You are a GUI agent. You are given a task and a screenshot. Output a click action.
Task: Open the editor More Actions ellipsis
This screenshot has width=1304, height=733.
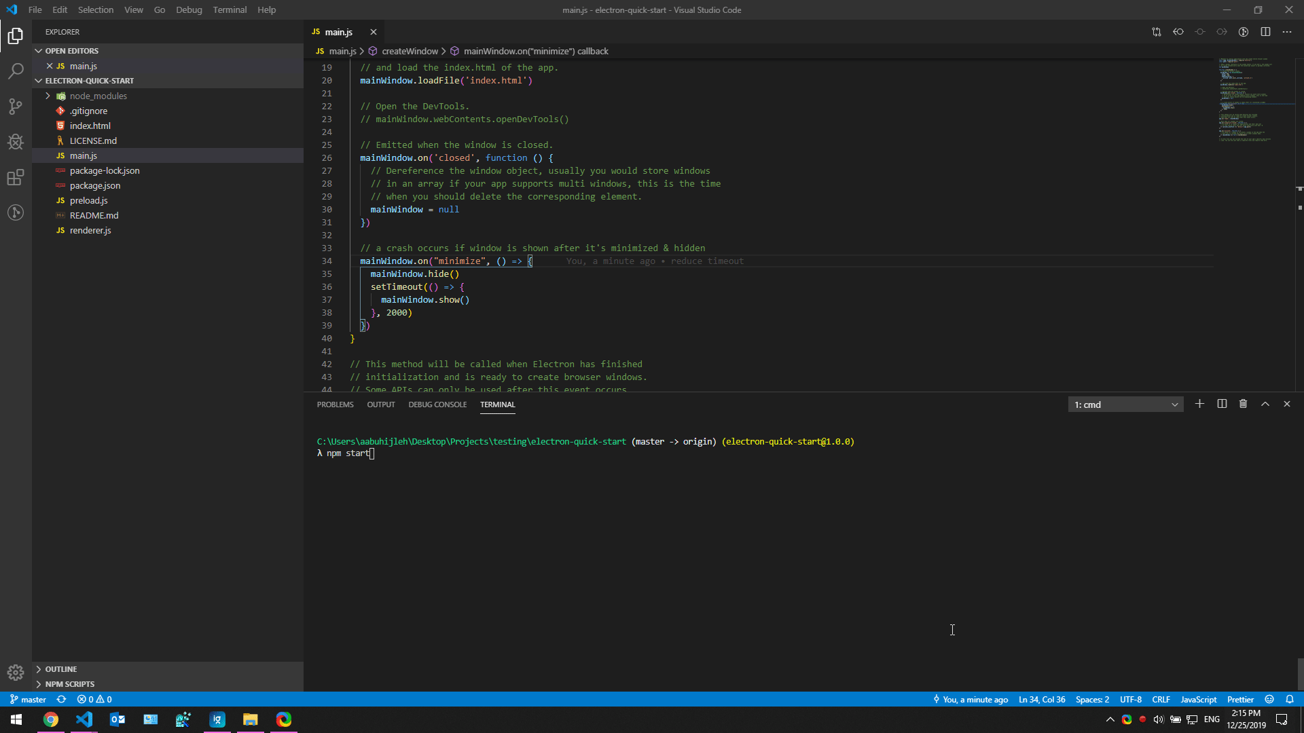1287,32
